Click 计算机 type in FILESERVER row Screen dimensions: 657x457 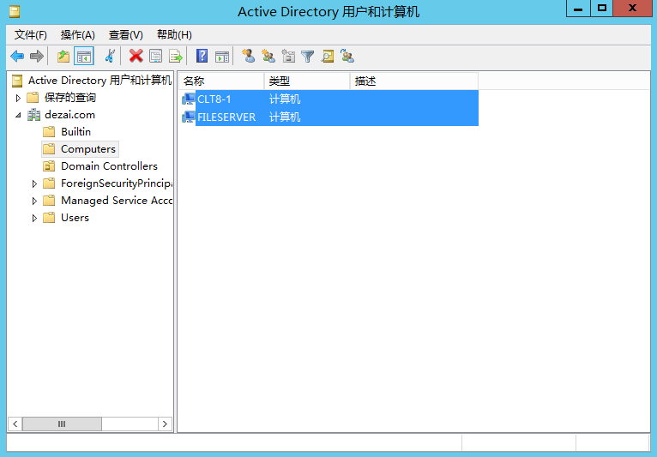285,117
